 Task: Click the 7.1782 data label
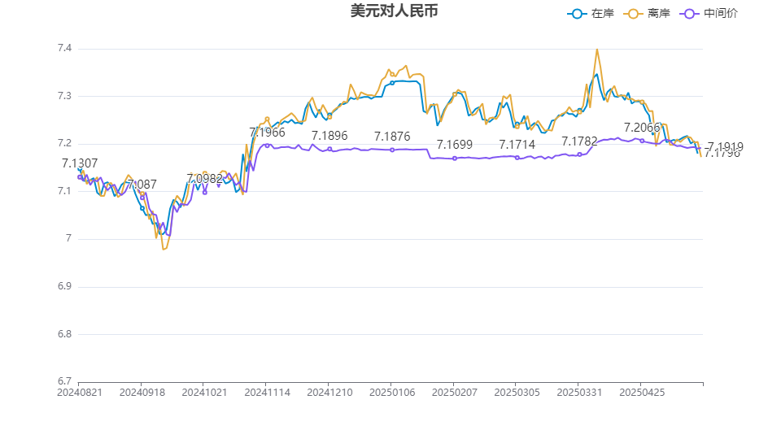click(579, 141)
